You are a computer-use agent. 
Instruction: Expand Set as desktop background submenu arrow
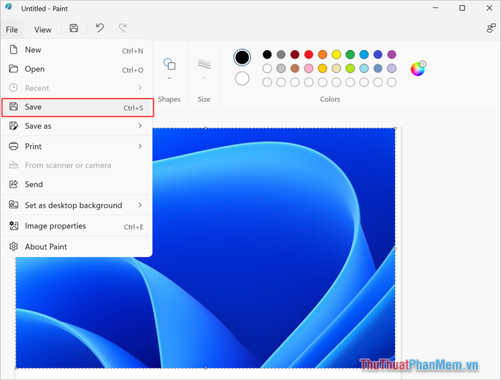(140, 205)
